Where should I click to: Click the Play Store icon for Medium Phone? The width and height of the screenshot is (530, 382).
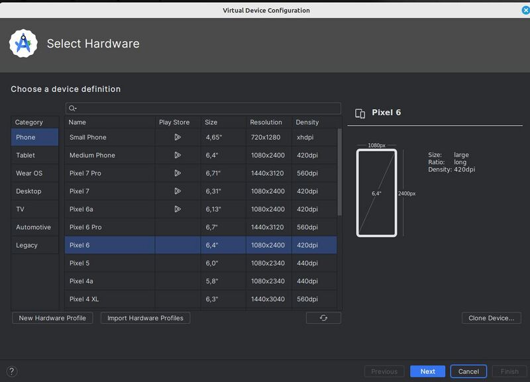(x=178, y=155)
